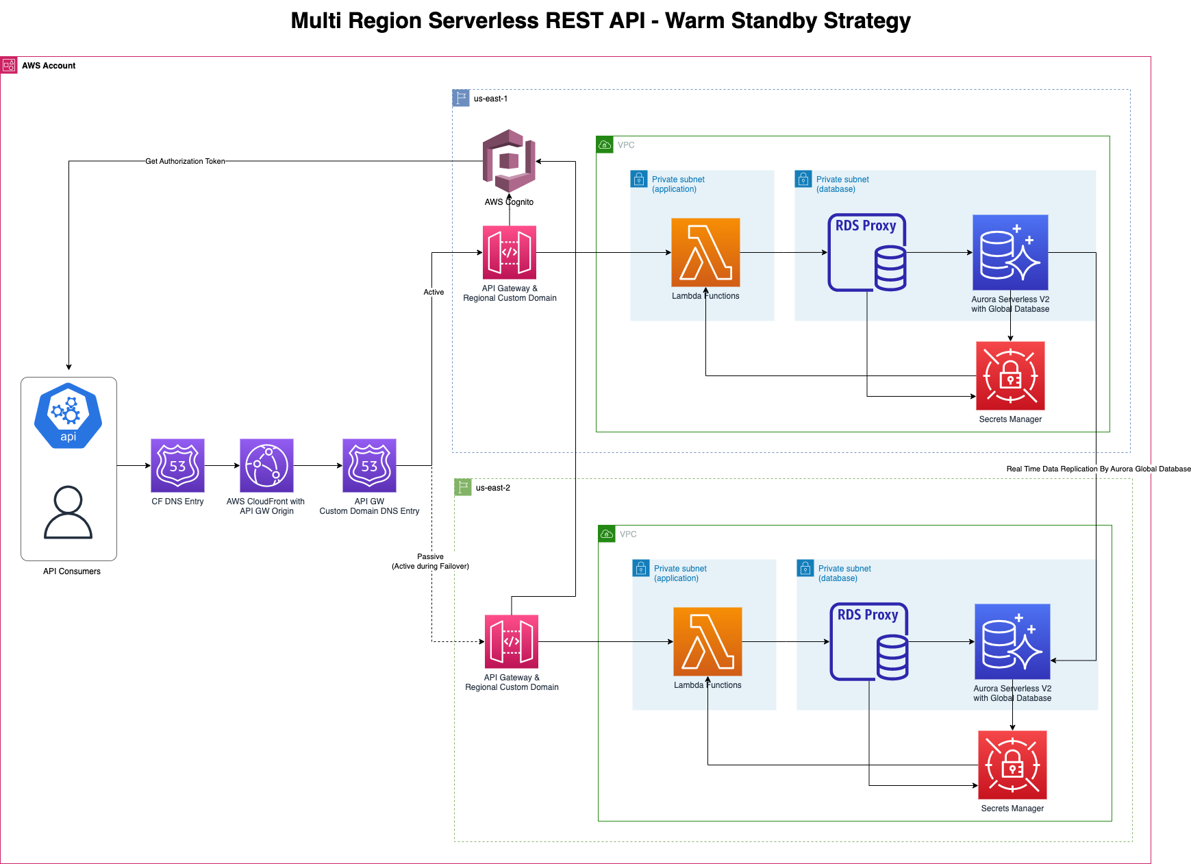The height and width of the screenshot is (864, 1191).
Task: Click the us-east-2 VPC cloud icon
Action: [x=607, y=534]
